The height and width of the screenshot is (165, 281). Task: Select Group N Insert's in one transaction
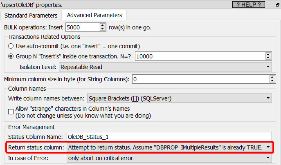pos(11,56)
